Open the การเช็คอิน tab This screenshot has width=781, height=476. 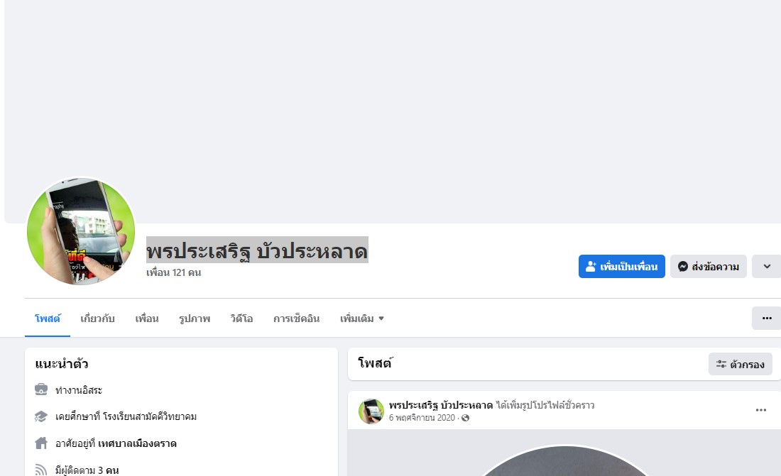[296, 319]
